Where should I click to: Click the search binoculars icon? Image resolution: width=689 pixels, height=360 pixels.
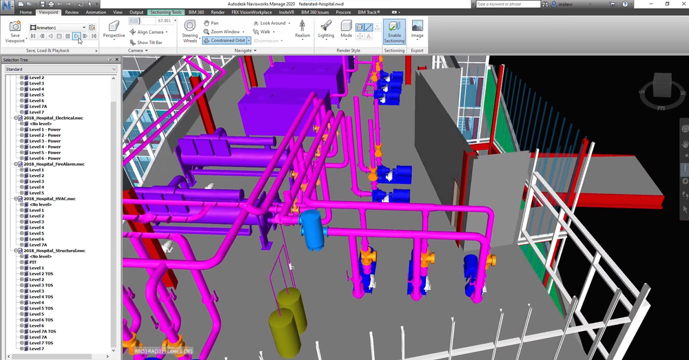tap(545, 4)
